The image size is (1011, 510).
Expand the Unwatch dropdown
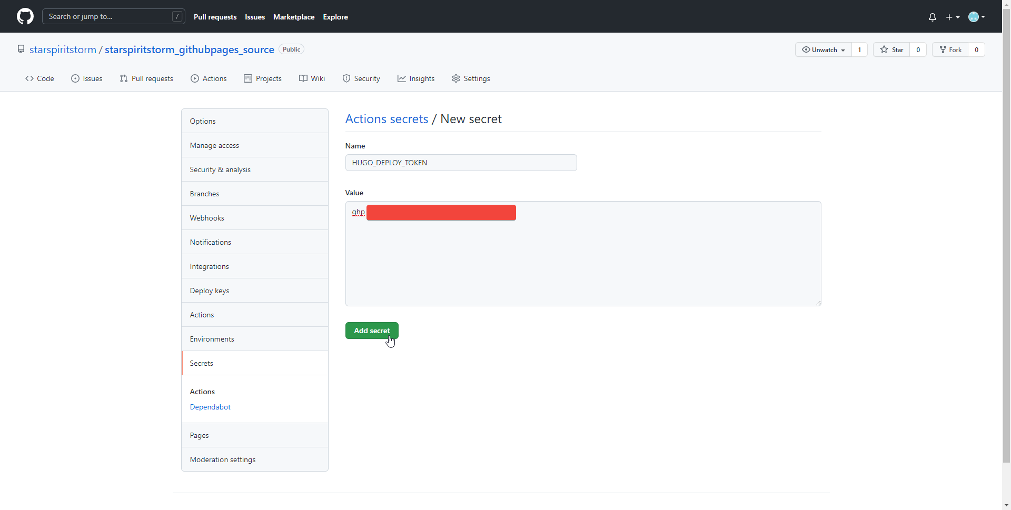pos(823,49)
